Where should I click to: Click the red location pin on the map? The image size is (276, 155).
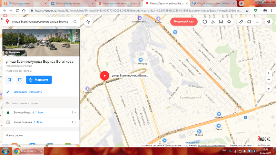pos(105,76)
